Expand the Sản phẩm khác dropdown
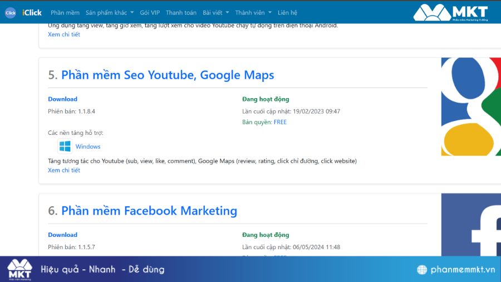This screenshot has width=501, height=282. [110, 12]
